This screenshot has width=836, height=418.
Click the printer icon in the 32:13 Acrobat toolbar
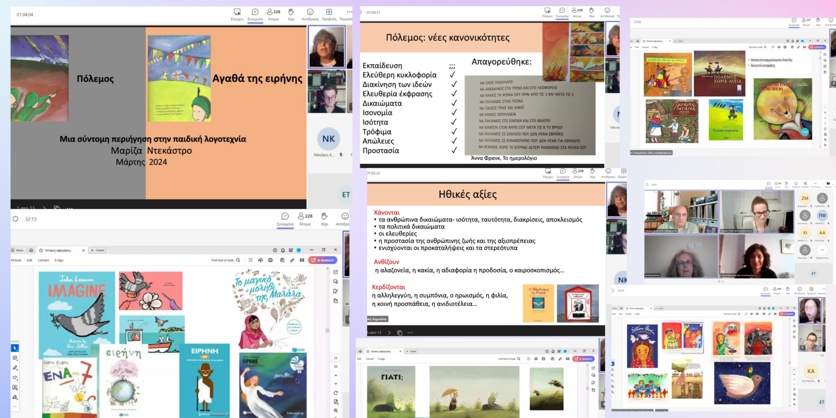click(270, 260)
